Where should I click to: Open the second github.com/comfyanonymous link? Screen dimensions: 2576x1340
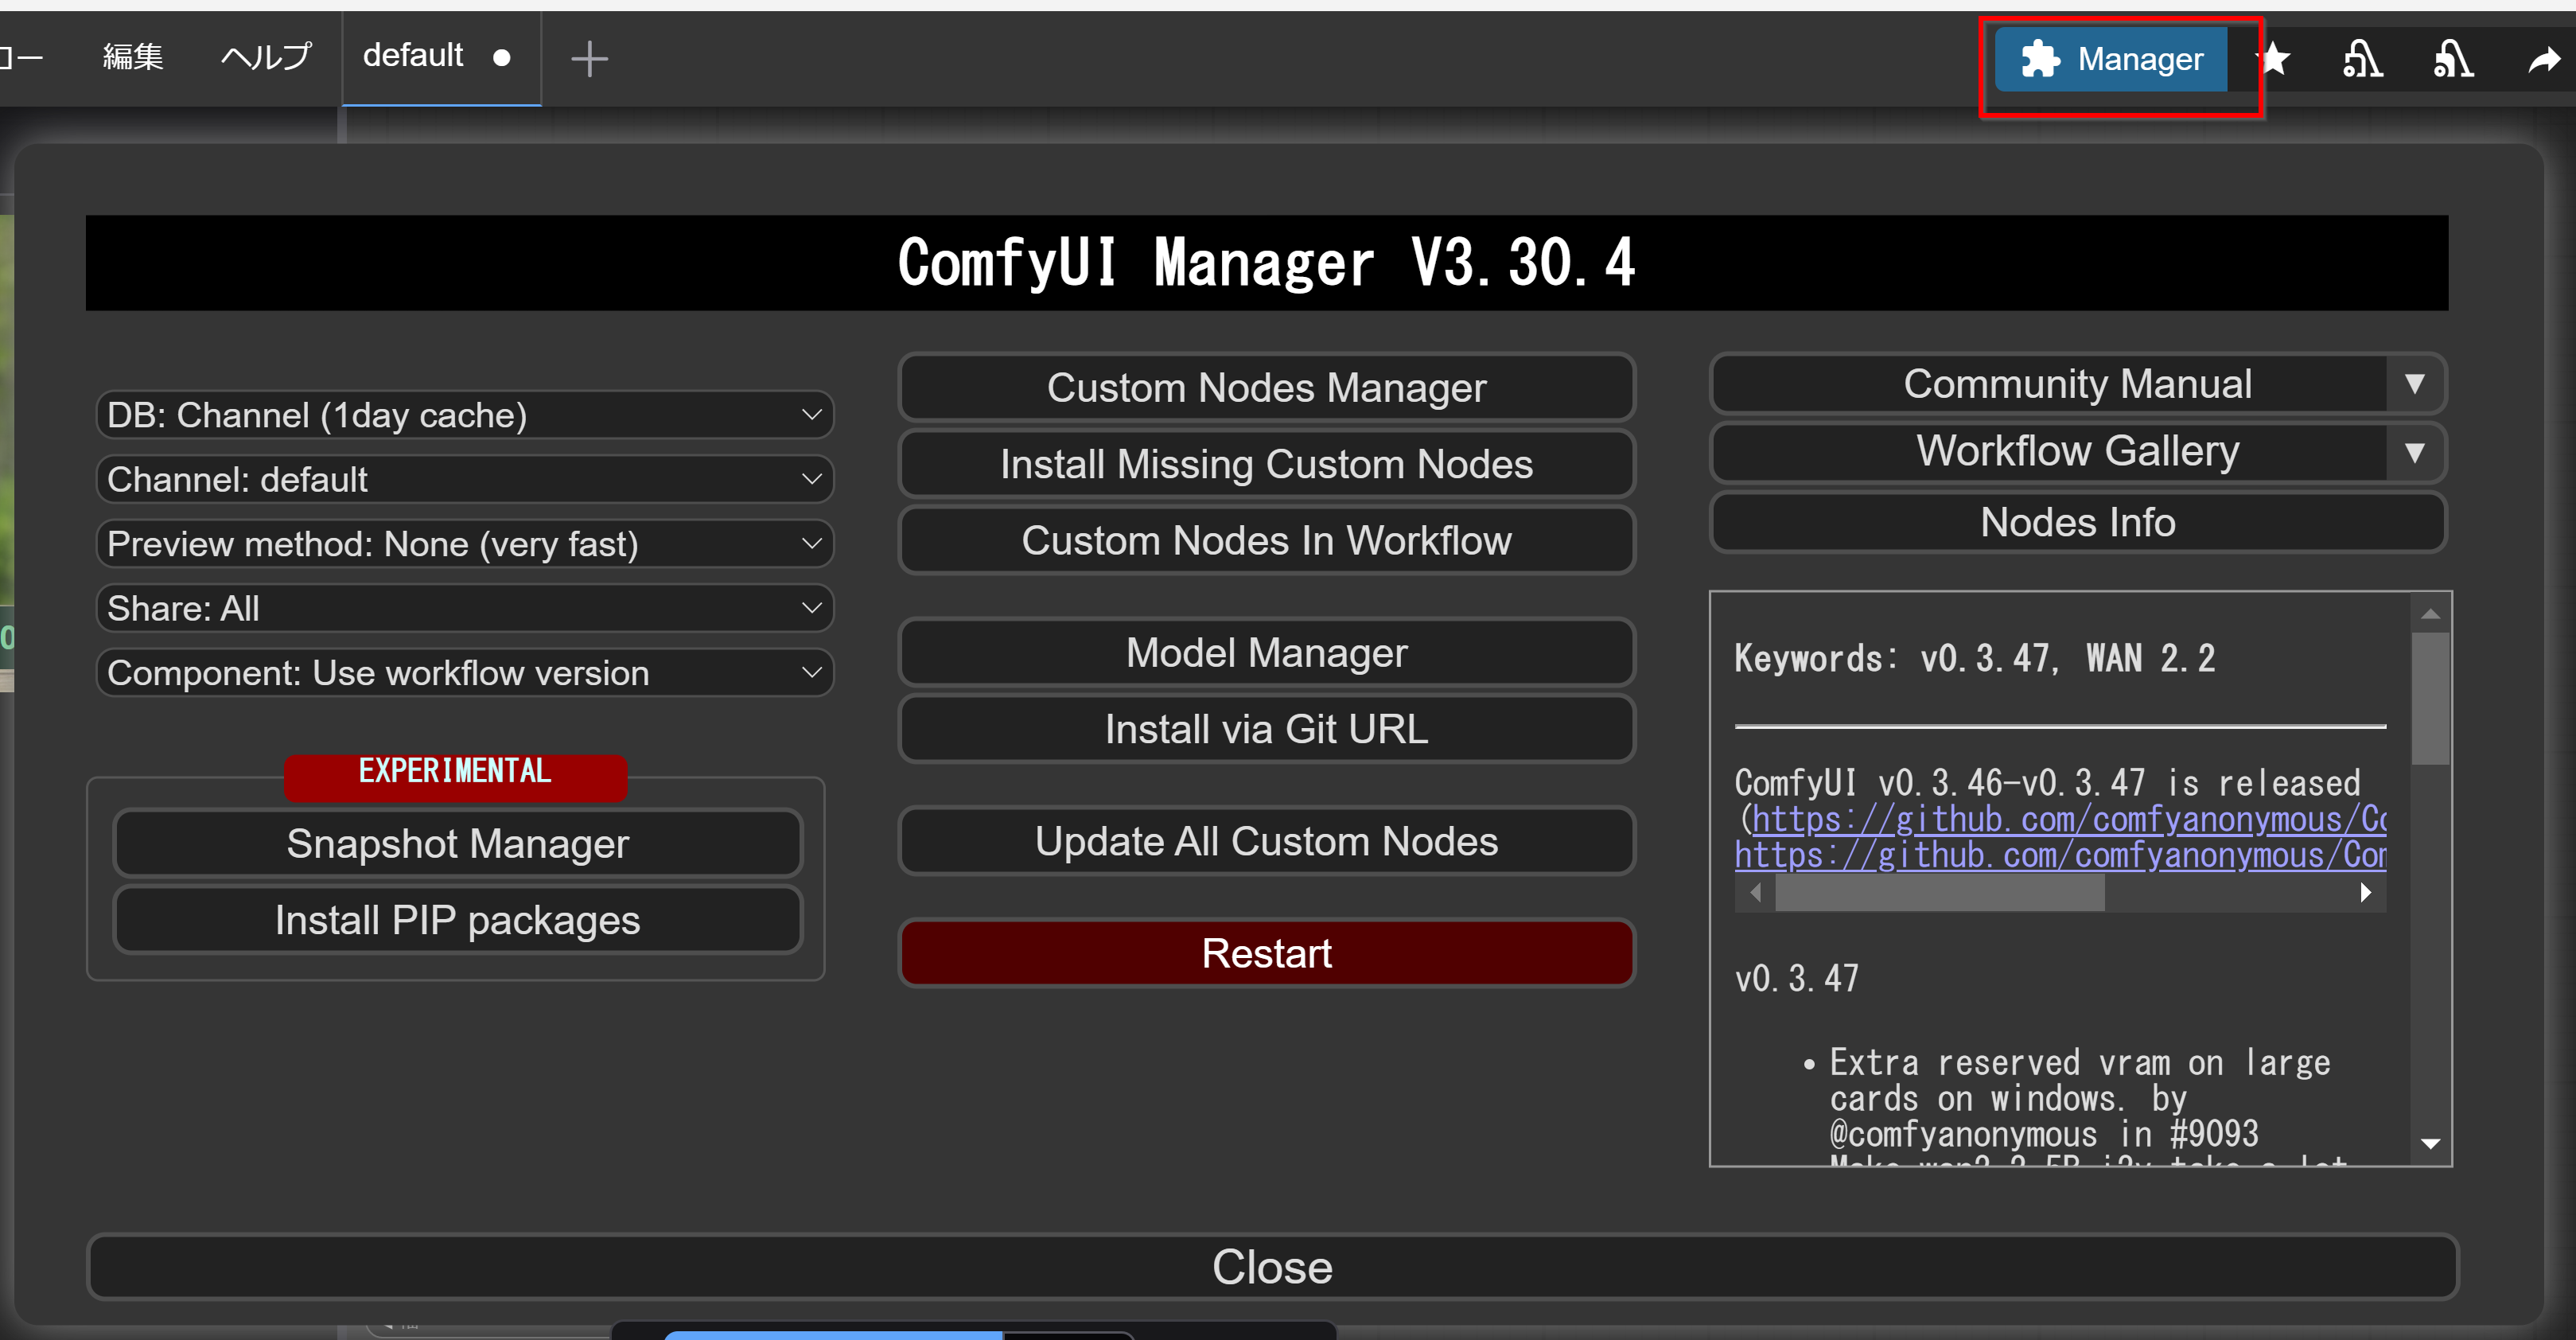tap(2060, 855)
